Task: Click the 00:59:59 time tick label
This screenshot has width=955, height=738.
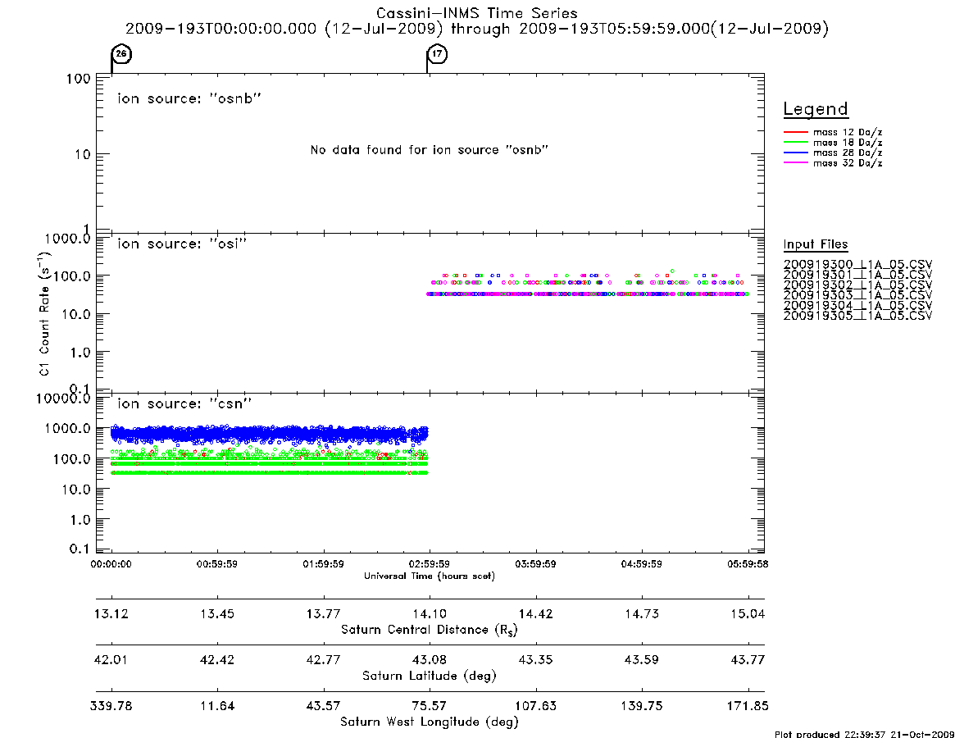Action: click(x=217, y=564)
